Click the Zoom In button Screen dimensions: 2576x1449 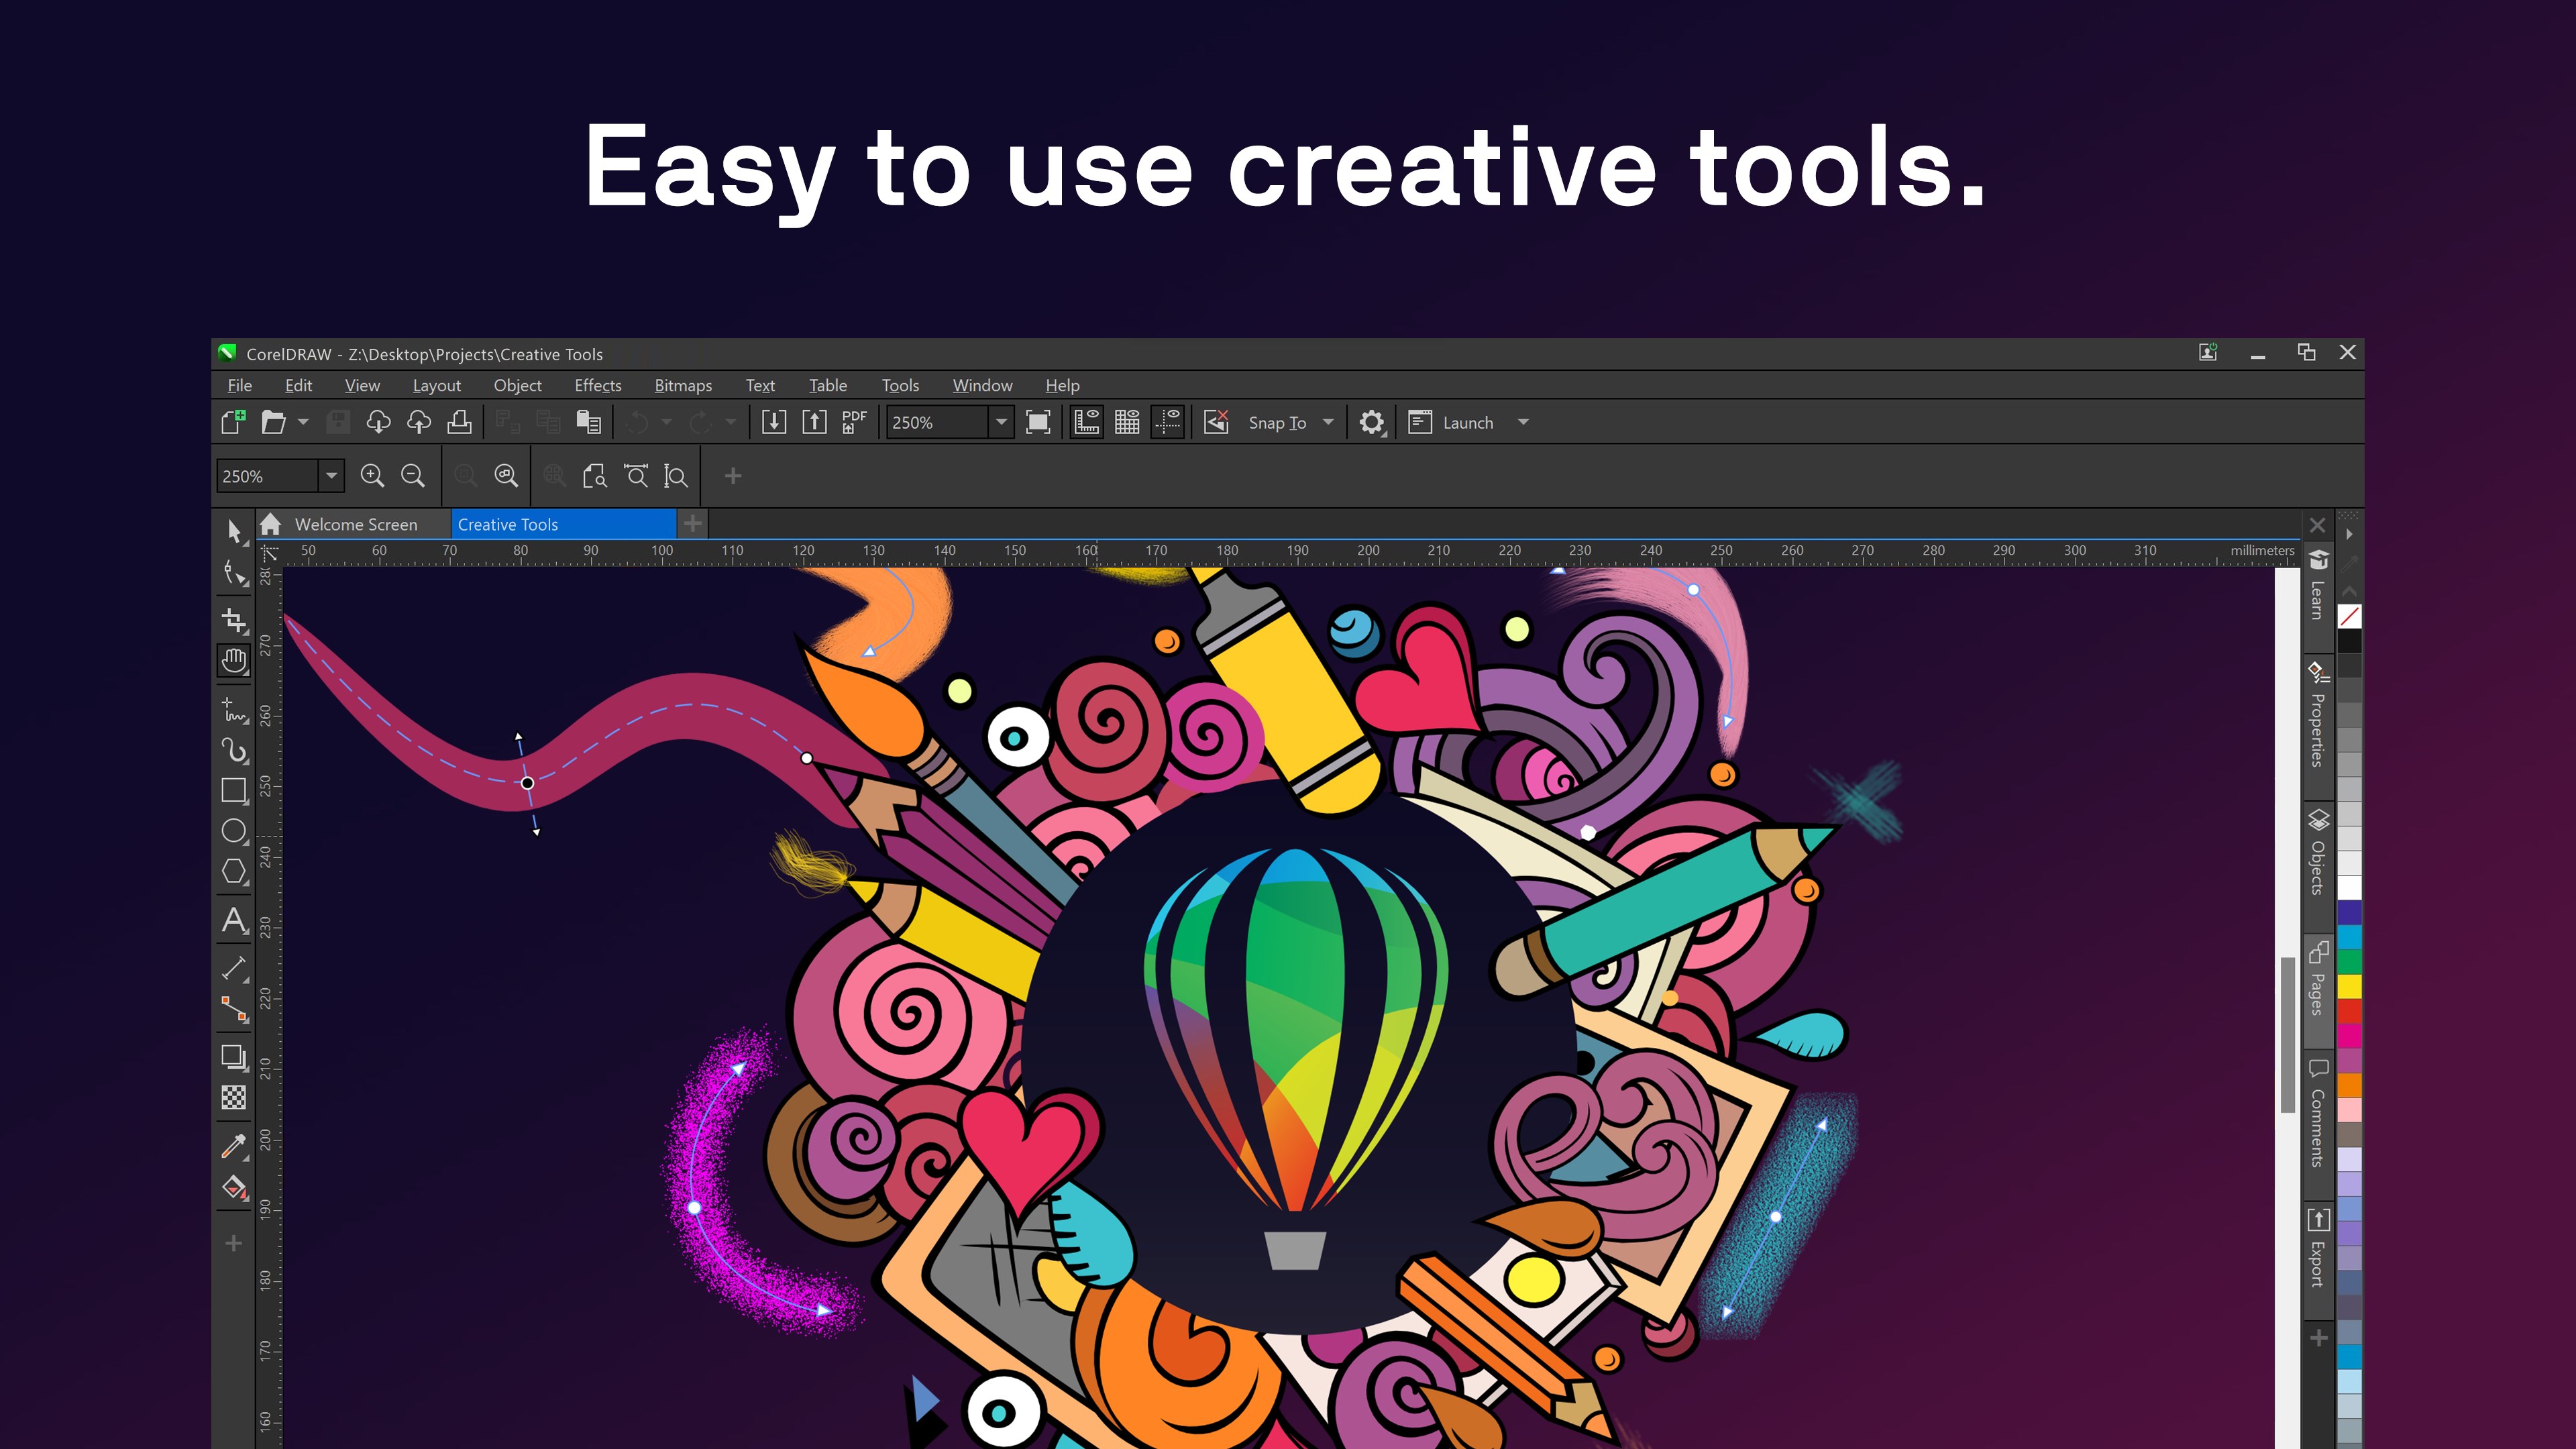coord(373,475)
